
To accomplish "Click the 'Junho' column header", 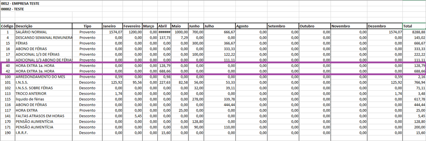I will point(196,26).
